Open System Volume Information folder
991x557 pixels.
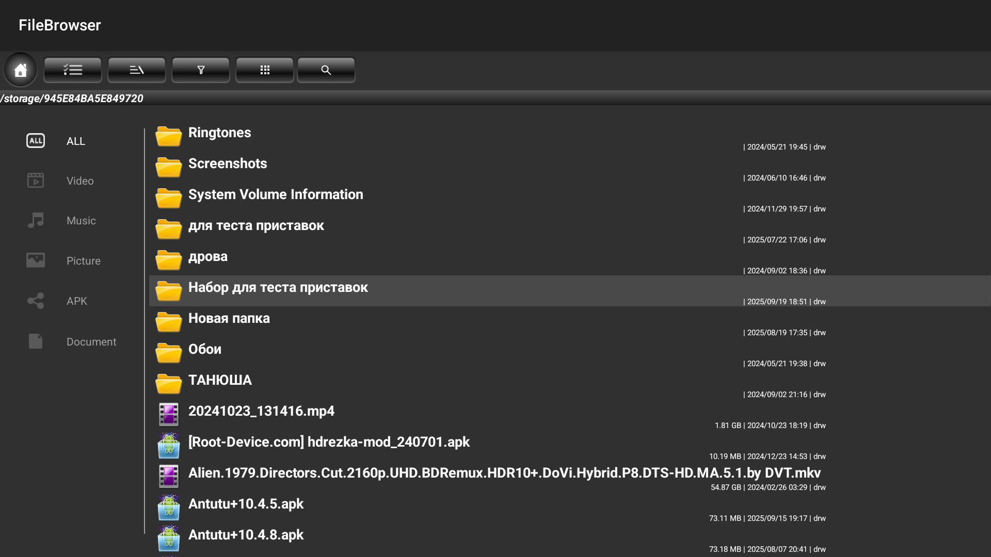pyautogui.click(x=276, y=195)
